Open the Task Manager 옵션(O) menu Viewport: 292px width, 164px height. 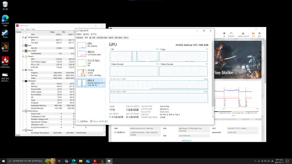86,34
